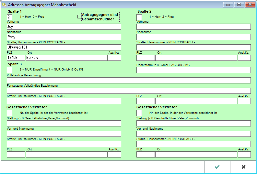The width and height of the screenshot is (257, 174).
Task: Click the 'Spalte 2' heading text
Action: point(145,11)
